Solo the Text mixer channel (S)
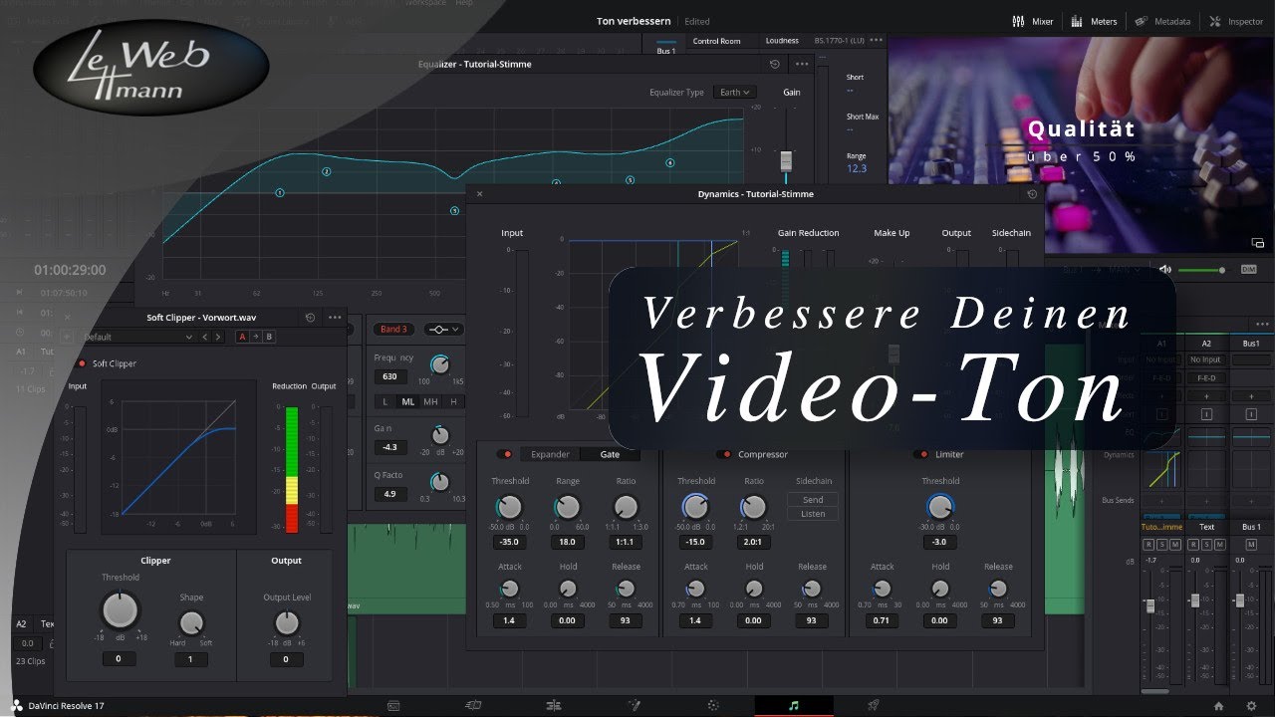1275x717 pixels. [1207, 544]
